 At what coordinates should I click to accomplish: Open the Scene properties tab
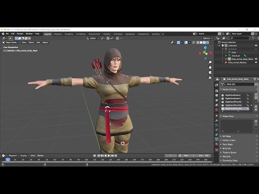click(217, 105)
